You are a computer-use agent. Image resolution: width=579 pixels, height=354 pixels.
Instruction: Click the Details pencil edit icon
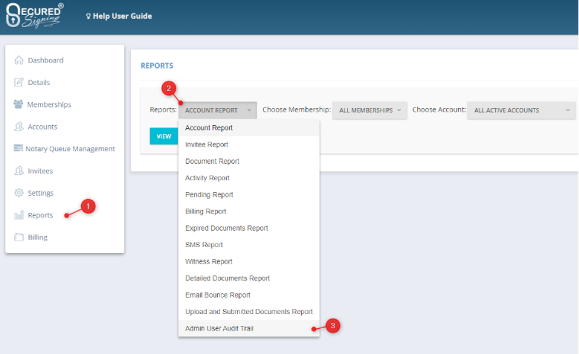coord(19,82)
